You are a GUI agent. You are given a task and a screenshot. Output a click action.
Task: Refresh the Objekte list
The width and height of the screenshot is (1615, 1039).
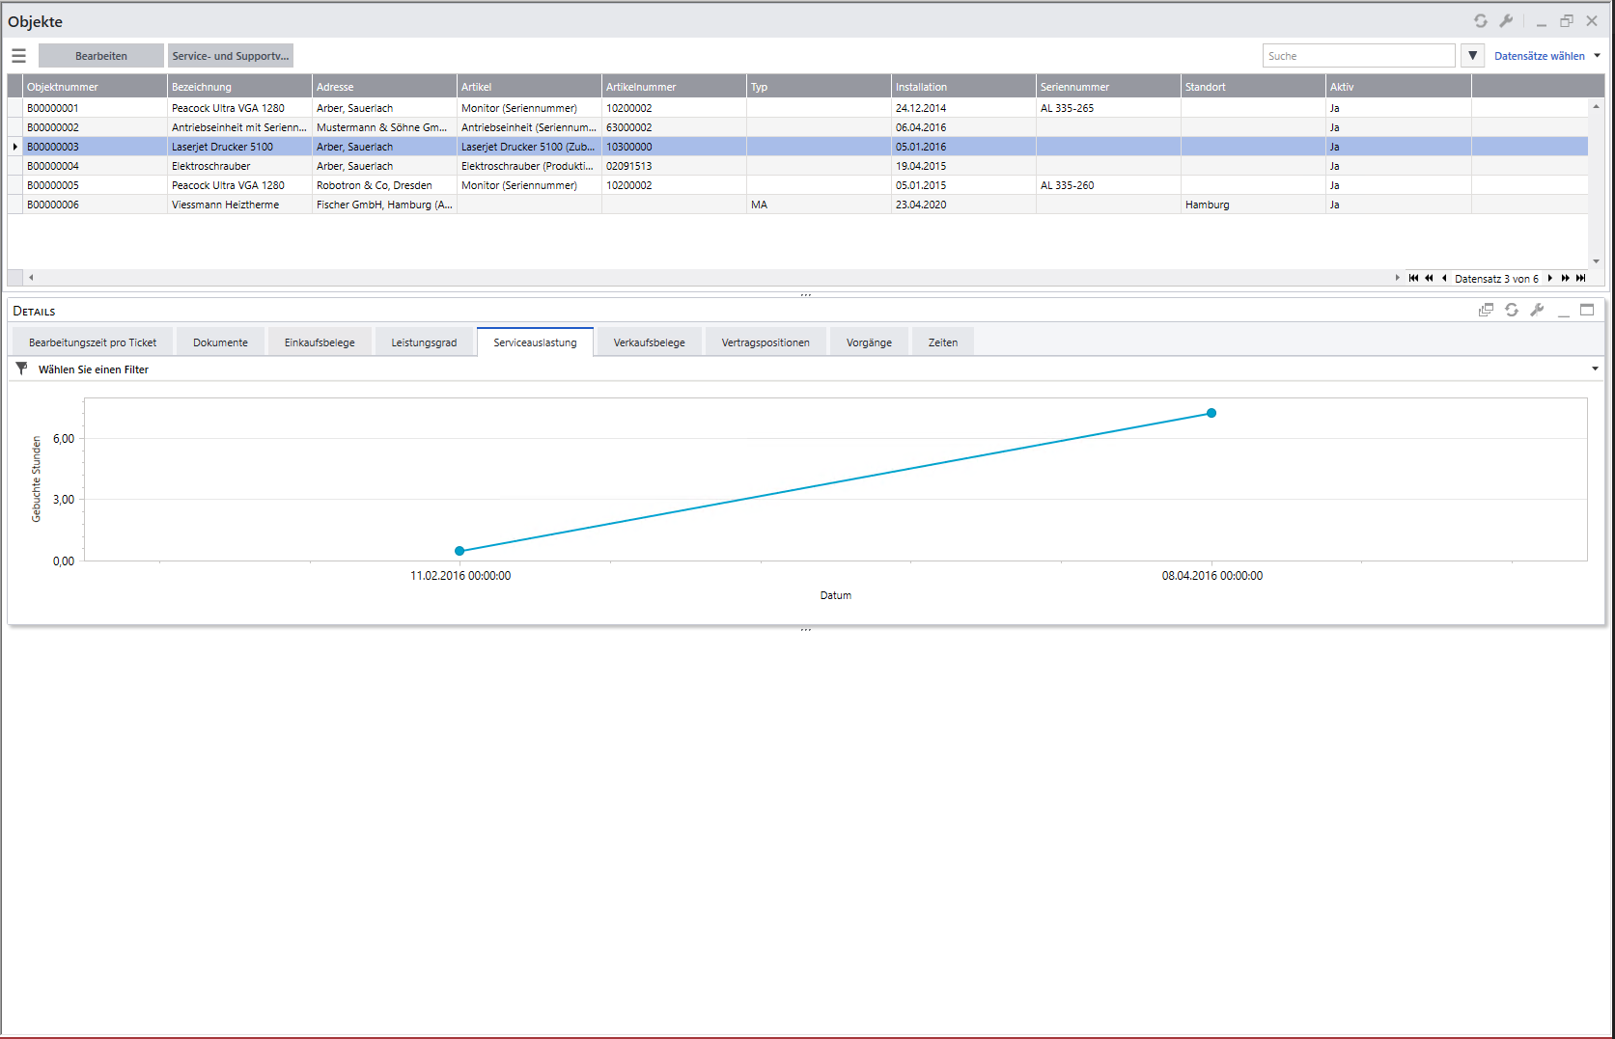point(1480,21)
